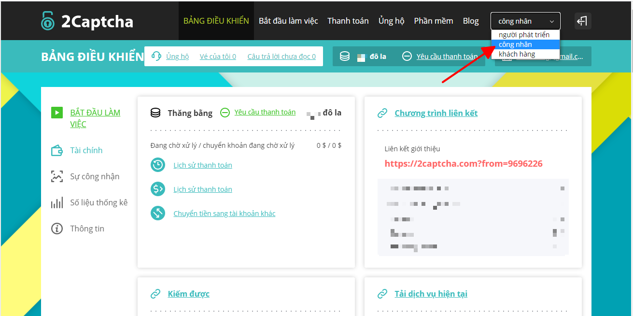
Task: Open second Lịch sử thanh toán link
Action: click(x=203, y=189)
